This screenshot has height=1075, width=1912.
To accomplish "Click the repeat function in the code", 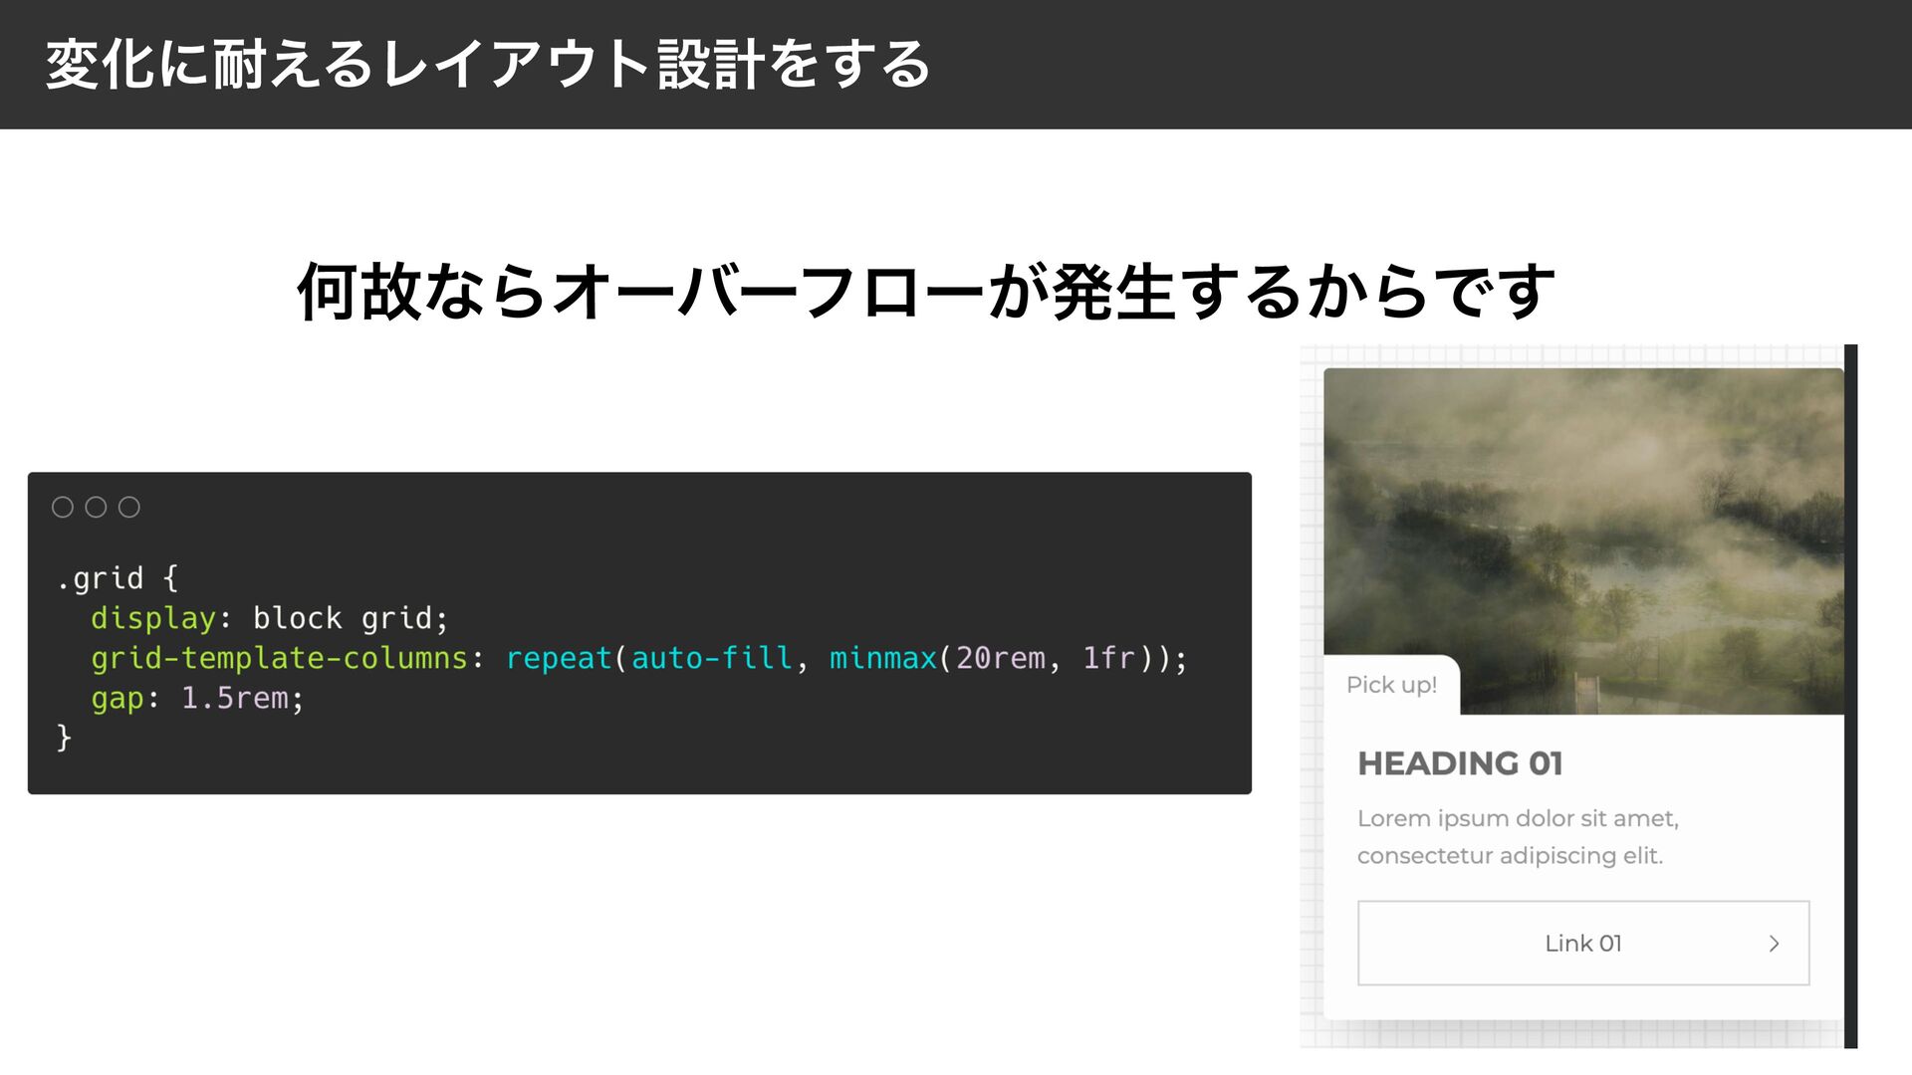I will click(559, 658).
